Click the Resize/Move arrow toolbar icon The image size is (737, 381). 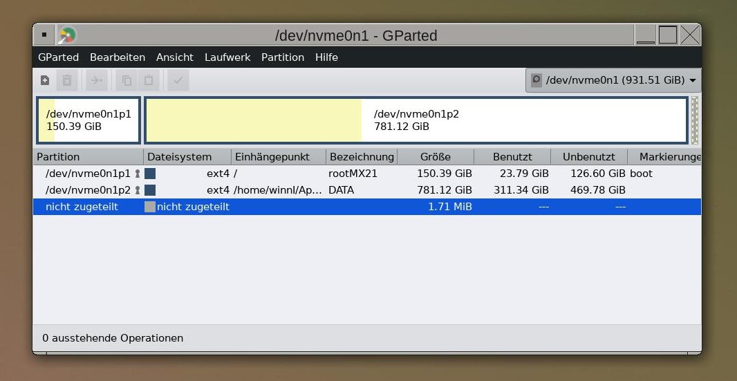click(97, 80)
